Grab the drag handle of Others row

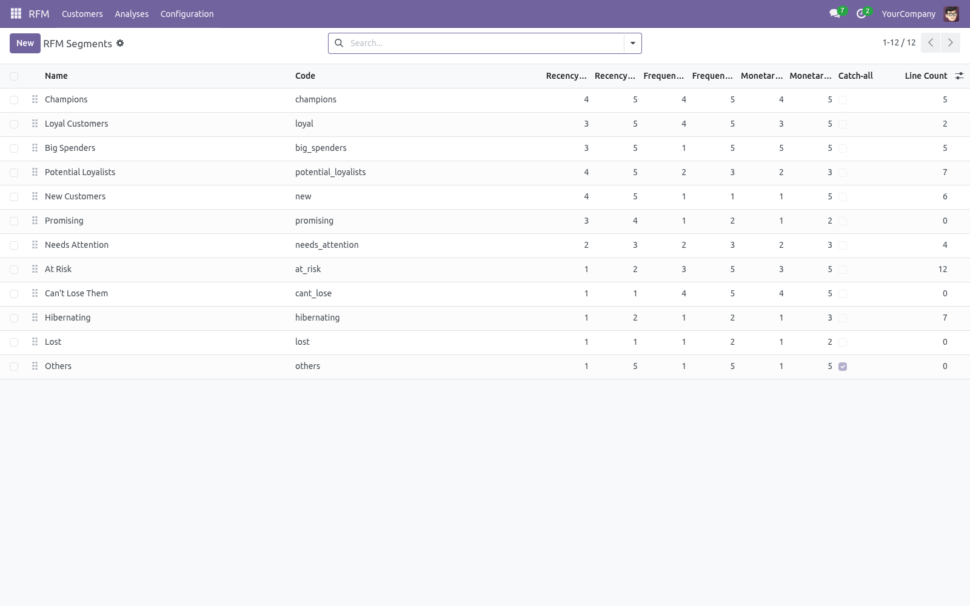(x=35, y=366)
